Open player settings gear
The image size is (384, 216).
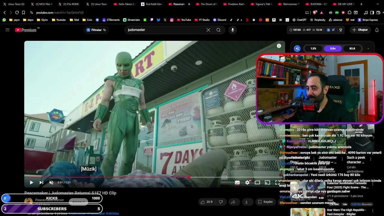[x=247, y=182]
